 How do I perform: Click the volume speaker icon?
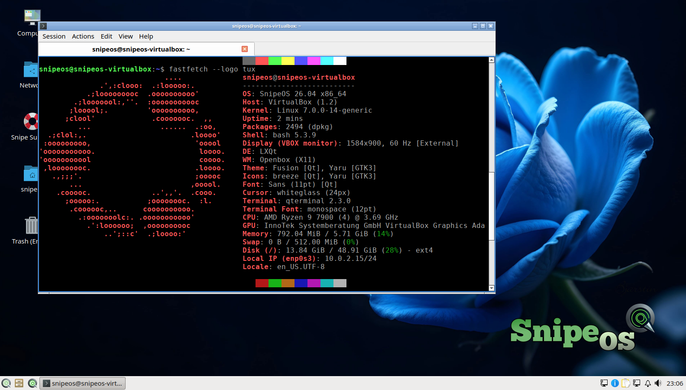coord(658,383)
